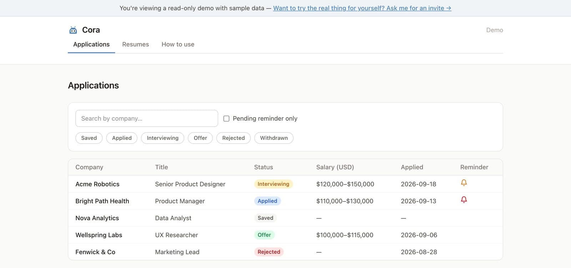
Task: Click the Title column header
Action: (161, 167)
